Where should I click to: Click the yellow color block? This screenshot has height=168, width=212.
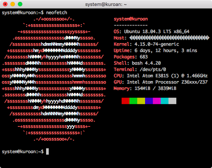141,101
